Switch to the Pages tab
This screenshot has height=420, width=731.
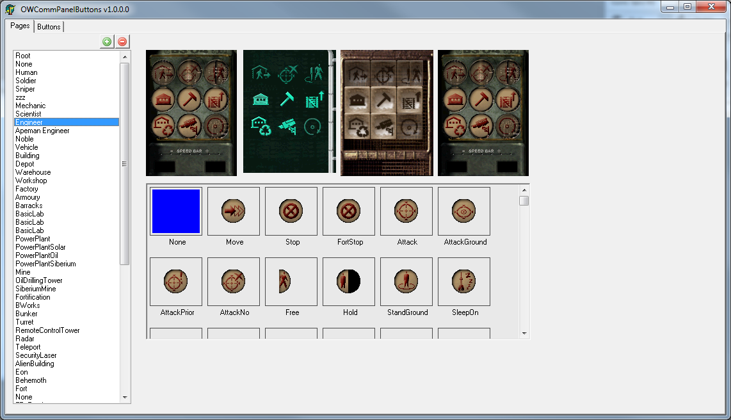pos(20,26)
